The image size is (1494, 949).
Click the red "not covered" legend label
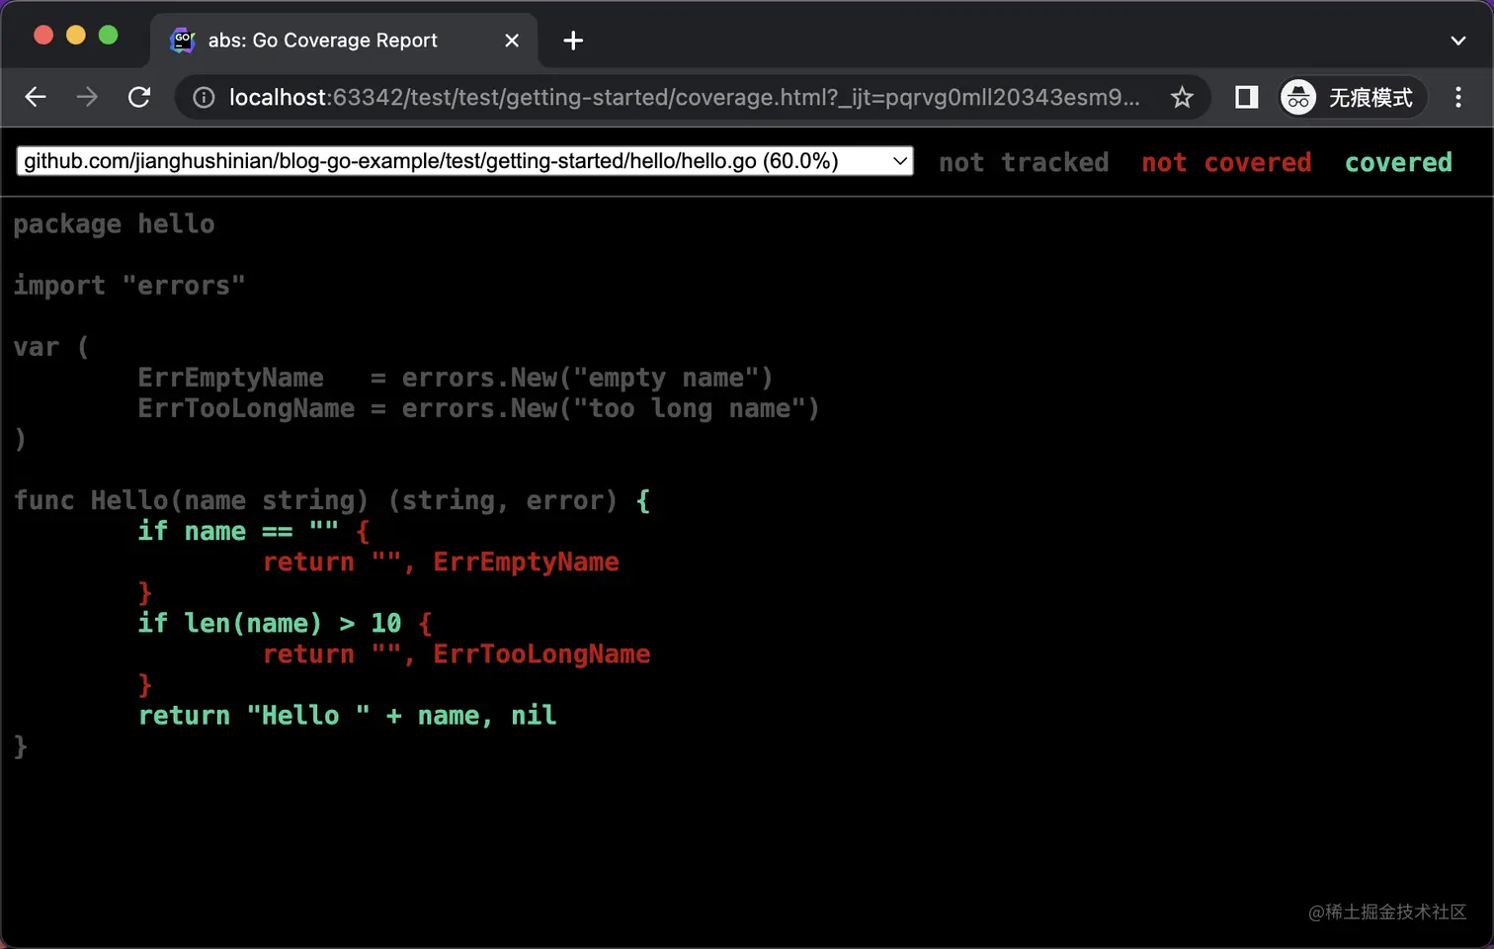tap(1226, 162)
